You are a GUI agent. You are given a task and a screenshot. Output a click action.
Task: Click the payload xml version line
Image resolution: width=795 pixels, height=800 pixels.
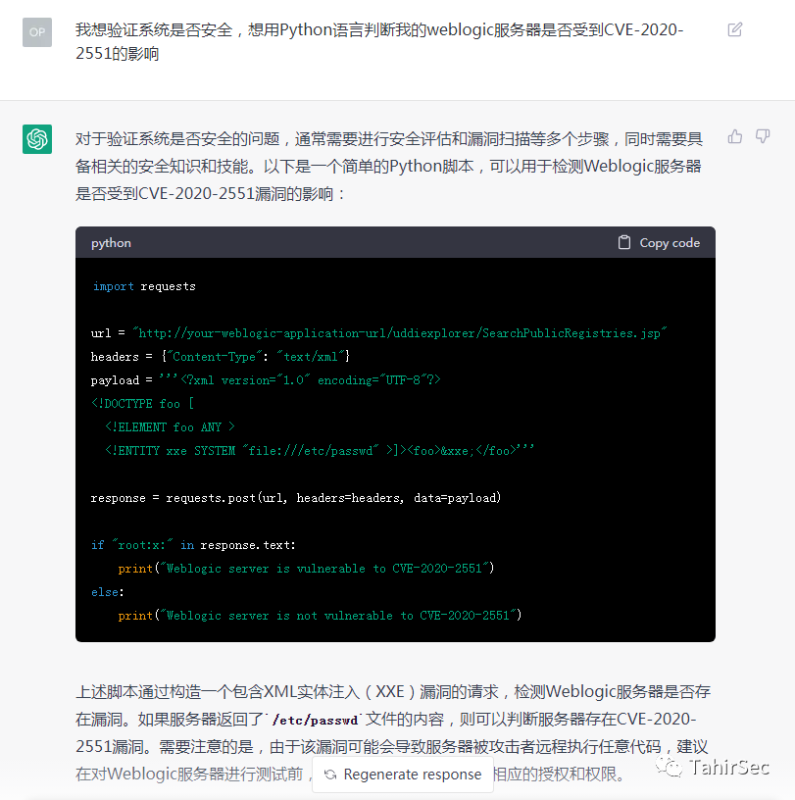coord(266,380)
